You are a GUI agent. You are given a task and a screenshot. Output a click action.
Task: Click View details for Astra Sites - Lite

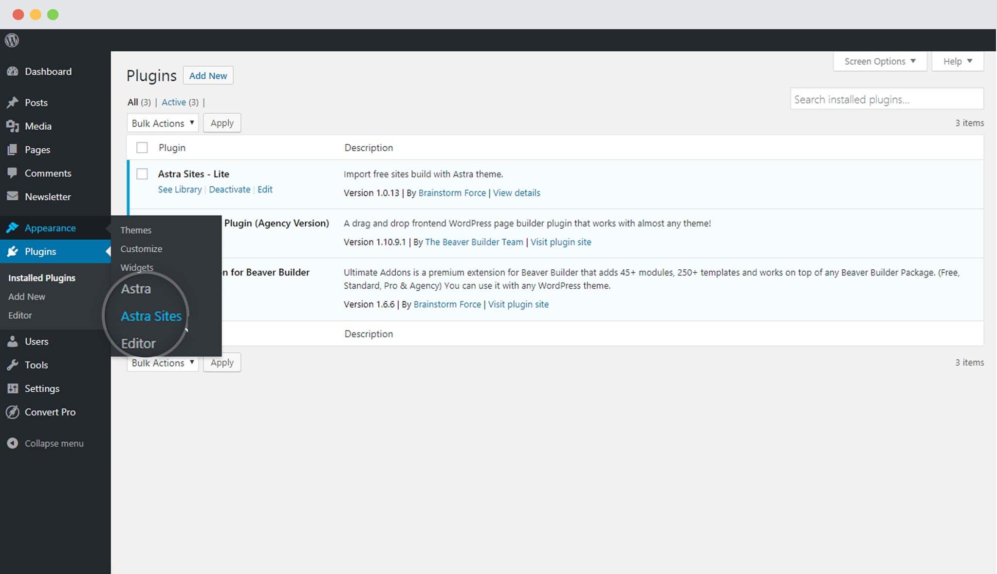pos(517,193)
